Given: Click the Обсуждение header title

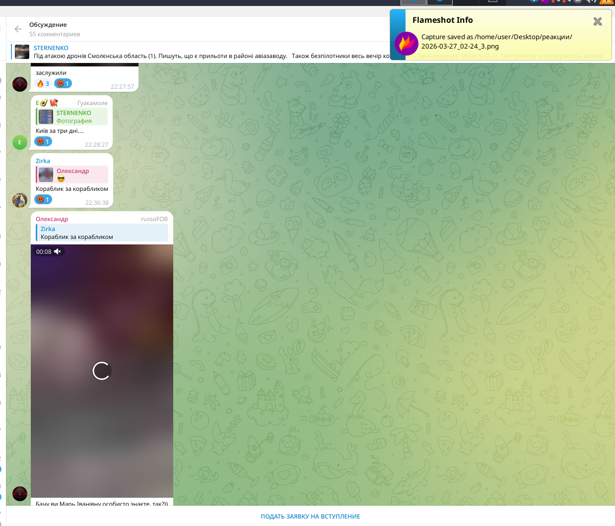Looking at the screenshot, I should tap(48, 25).
